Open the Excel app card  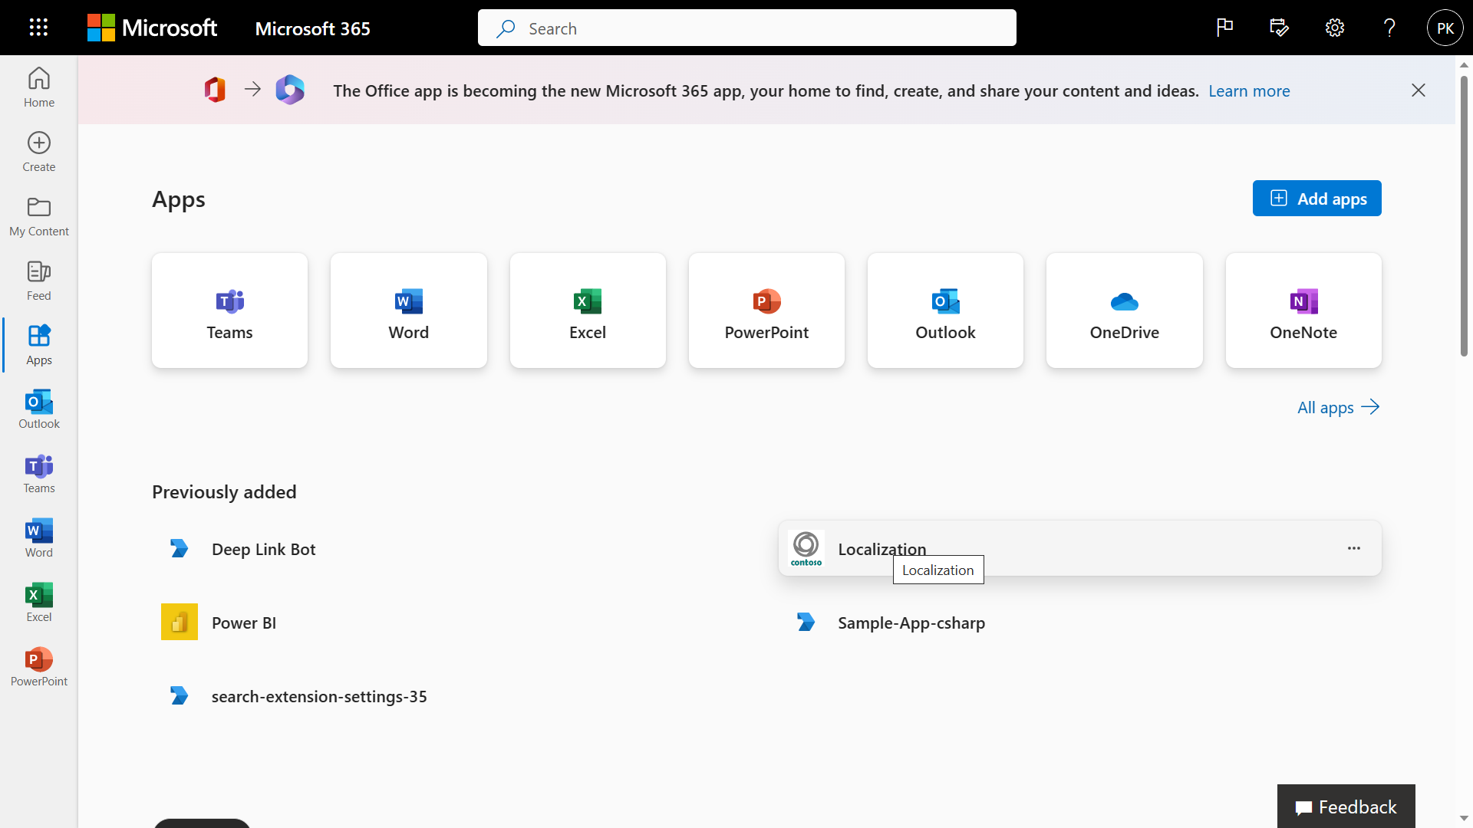pos(588,310)
